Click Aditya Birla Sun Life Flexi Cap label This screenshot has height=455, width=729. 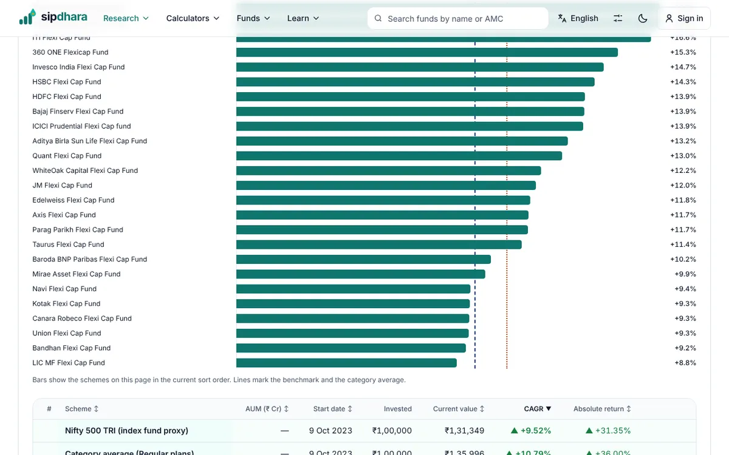click(90, 141)
